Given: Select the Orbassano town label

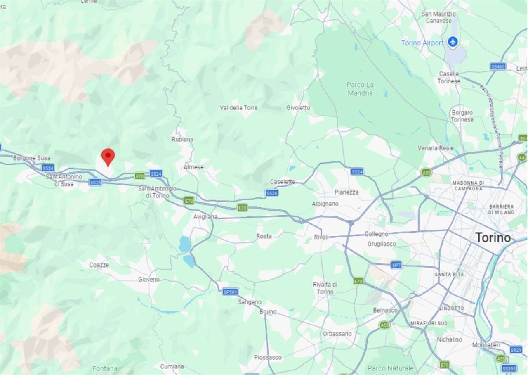Looking at the screenshot, I should click(x=337, y=333).
